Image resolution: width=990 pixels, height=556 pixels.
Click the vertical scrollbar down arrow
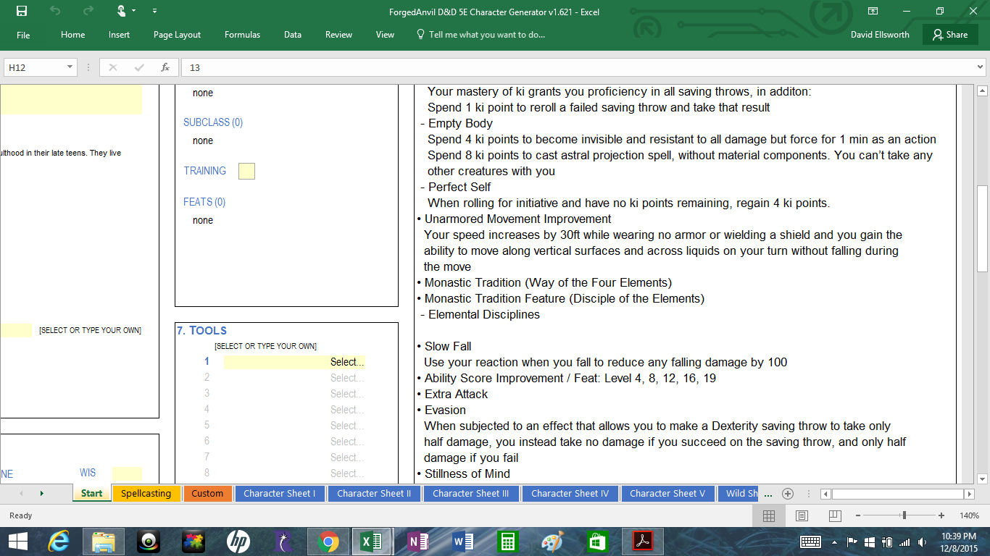coord(983,479)
